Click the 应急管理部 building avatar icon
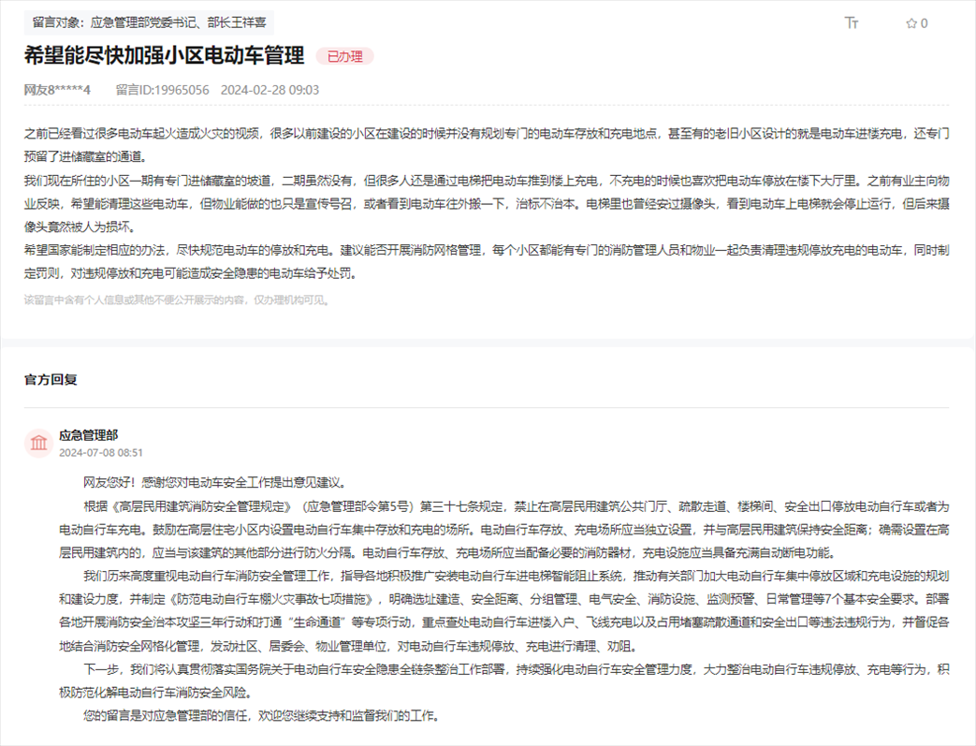Screen dimensions: 976x746 [37, 444]
